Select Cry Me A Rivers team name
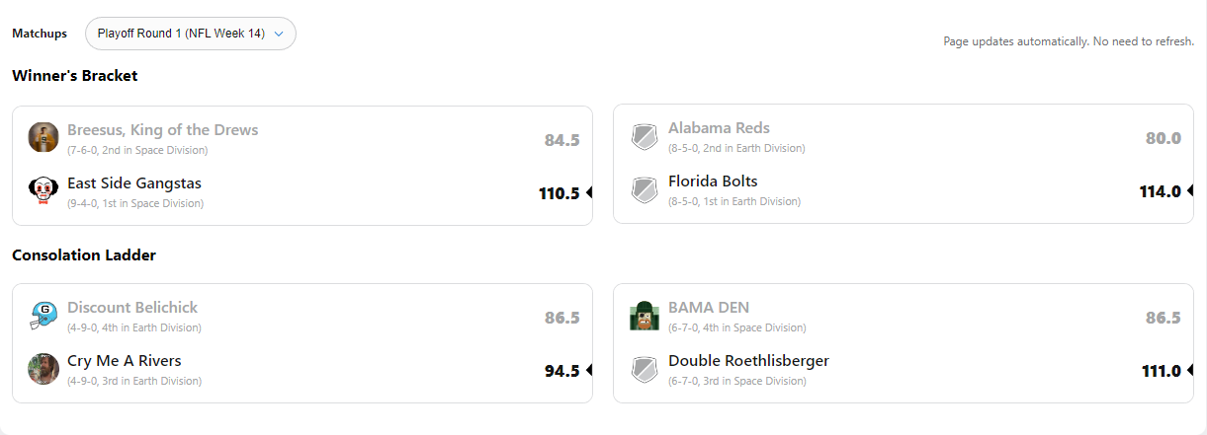Viewport: 1207px width, 435px height. (125, 361)
